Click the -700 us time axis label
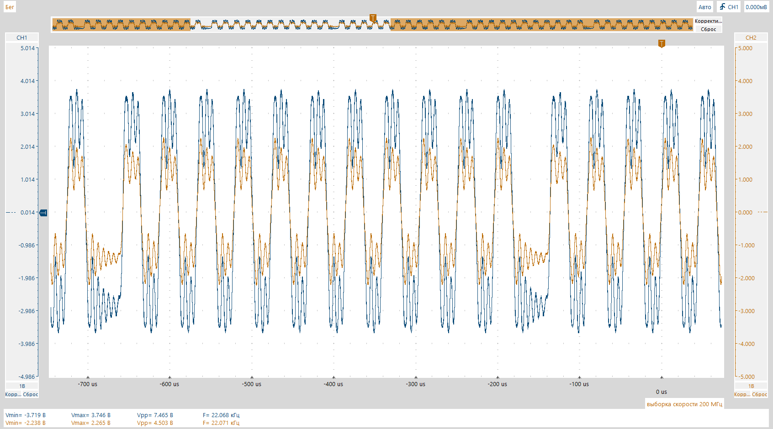This screenshot has width=773, height=429. tap(87, 384)
